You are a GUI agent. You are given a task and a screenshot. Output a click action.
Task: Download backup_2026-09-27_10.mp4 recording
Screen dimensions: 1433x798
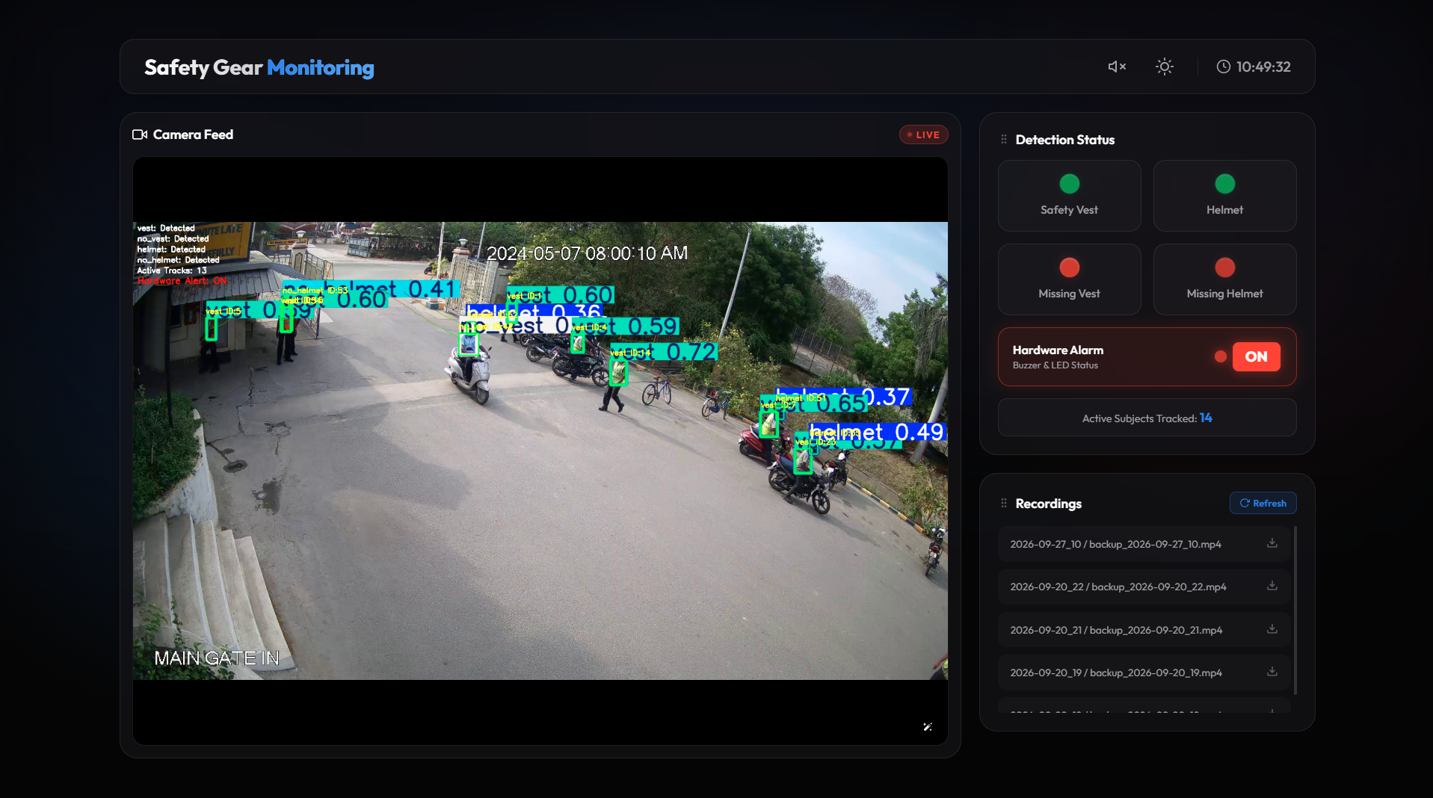click(x=1272, y=543)
